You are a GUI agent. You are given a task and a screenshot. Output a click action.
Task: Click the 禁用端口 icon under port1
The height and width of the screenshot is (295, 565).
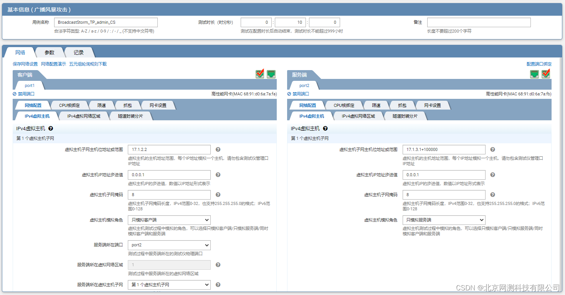click(x=15, y=94)
